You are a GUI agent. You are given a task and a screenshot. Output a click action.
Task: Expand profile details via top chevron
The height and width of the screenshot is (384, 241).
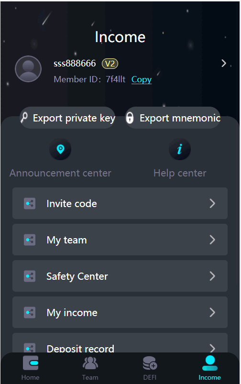pyautogui.click(x=224, y=64)
